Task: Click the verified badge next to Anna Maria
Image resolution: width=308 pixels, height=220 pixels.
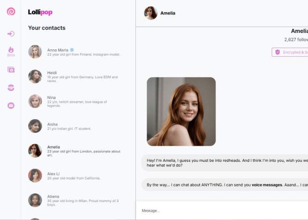Action: click(72, 50)
